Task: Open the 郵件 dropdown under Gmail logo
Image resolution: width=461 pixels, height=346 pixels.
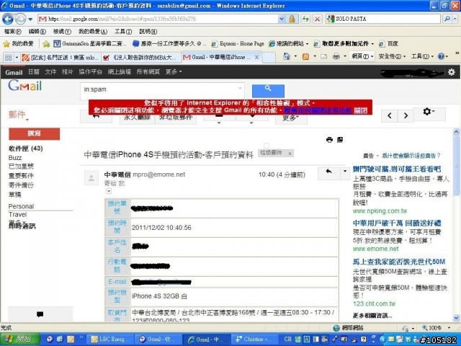Action: (19, 115)
